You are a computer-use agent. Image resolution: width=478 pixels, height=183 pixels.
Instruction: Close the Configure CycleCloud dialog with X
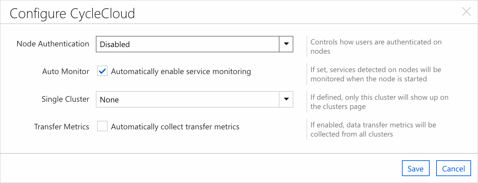coord(466,12)
